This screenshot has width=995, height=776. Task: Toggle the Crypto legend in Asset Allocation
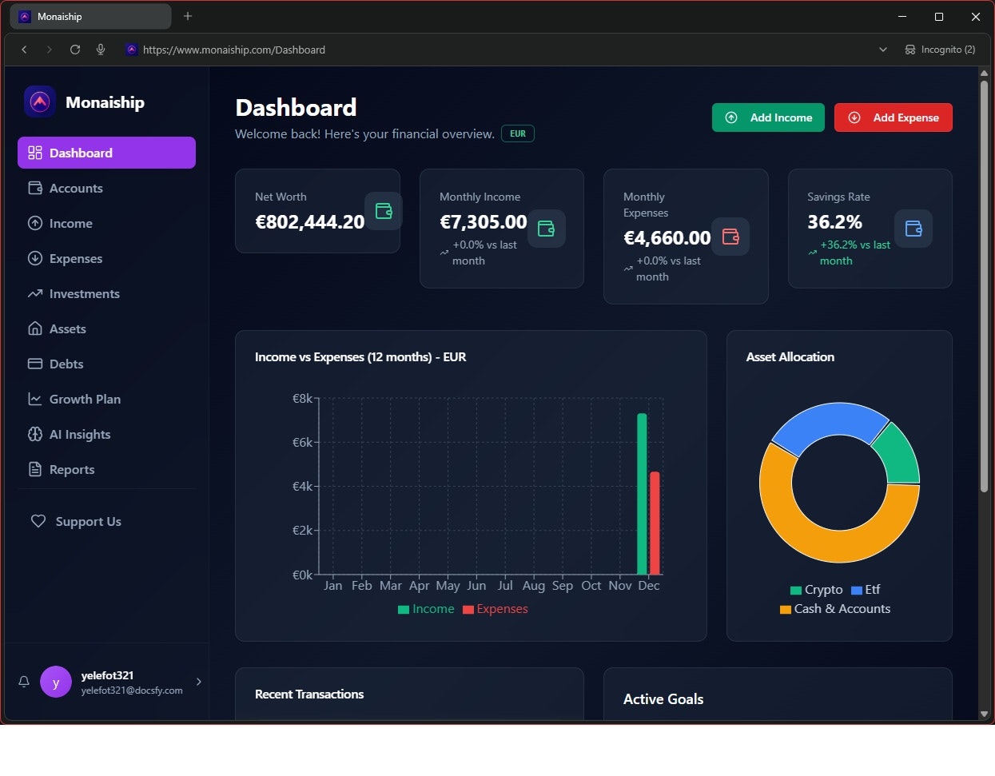(x=815, y=589)
